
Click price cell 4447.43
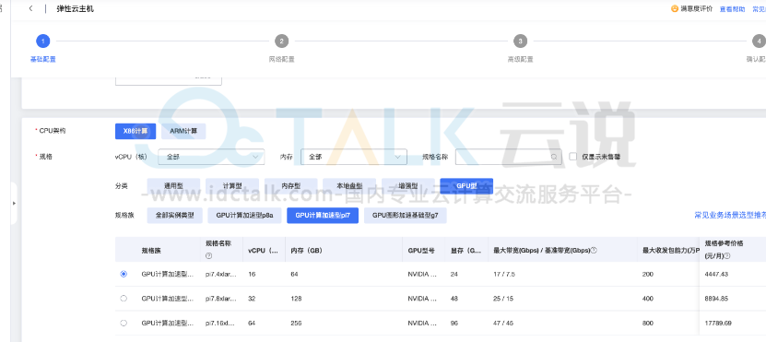[716, 274]
